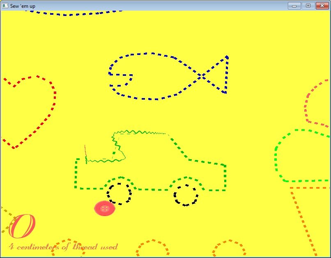Click the pink sewing button
The width and height of the screenshot is (331, 258).
point(105,209)
